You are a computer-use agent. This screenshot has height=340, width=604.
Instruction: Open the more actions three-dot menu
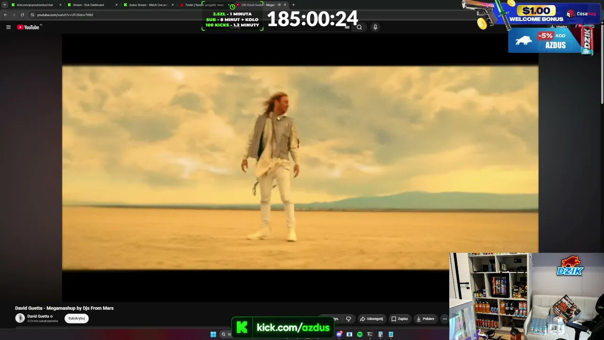coord(445,319)
